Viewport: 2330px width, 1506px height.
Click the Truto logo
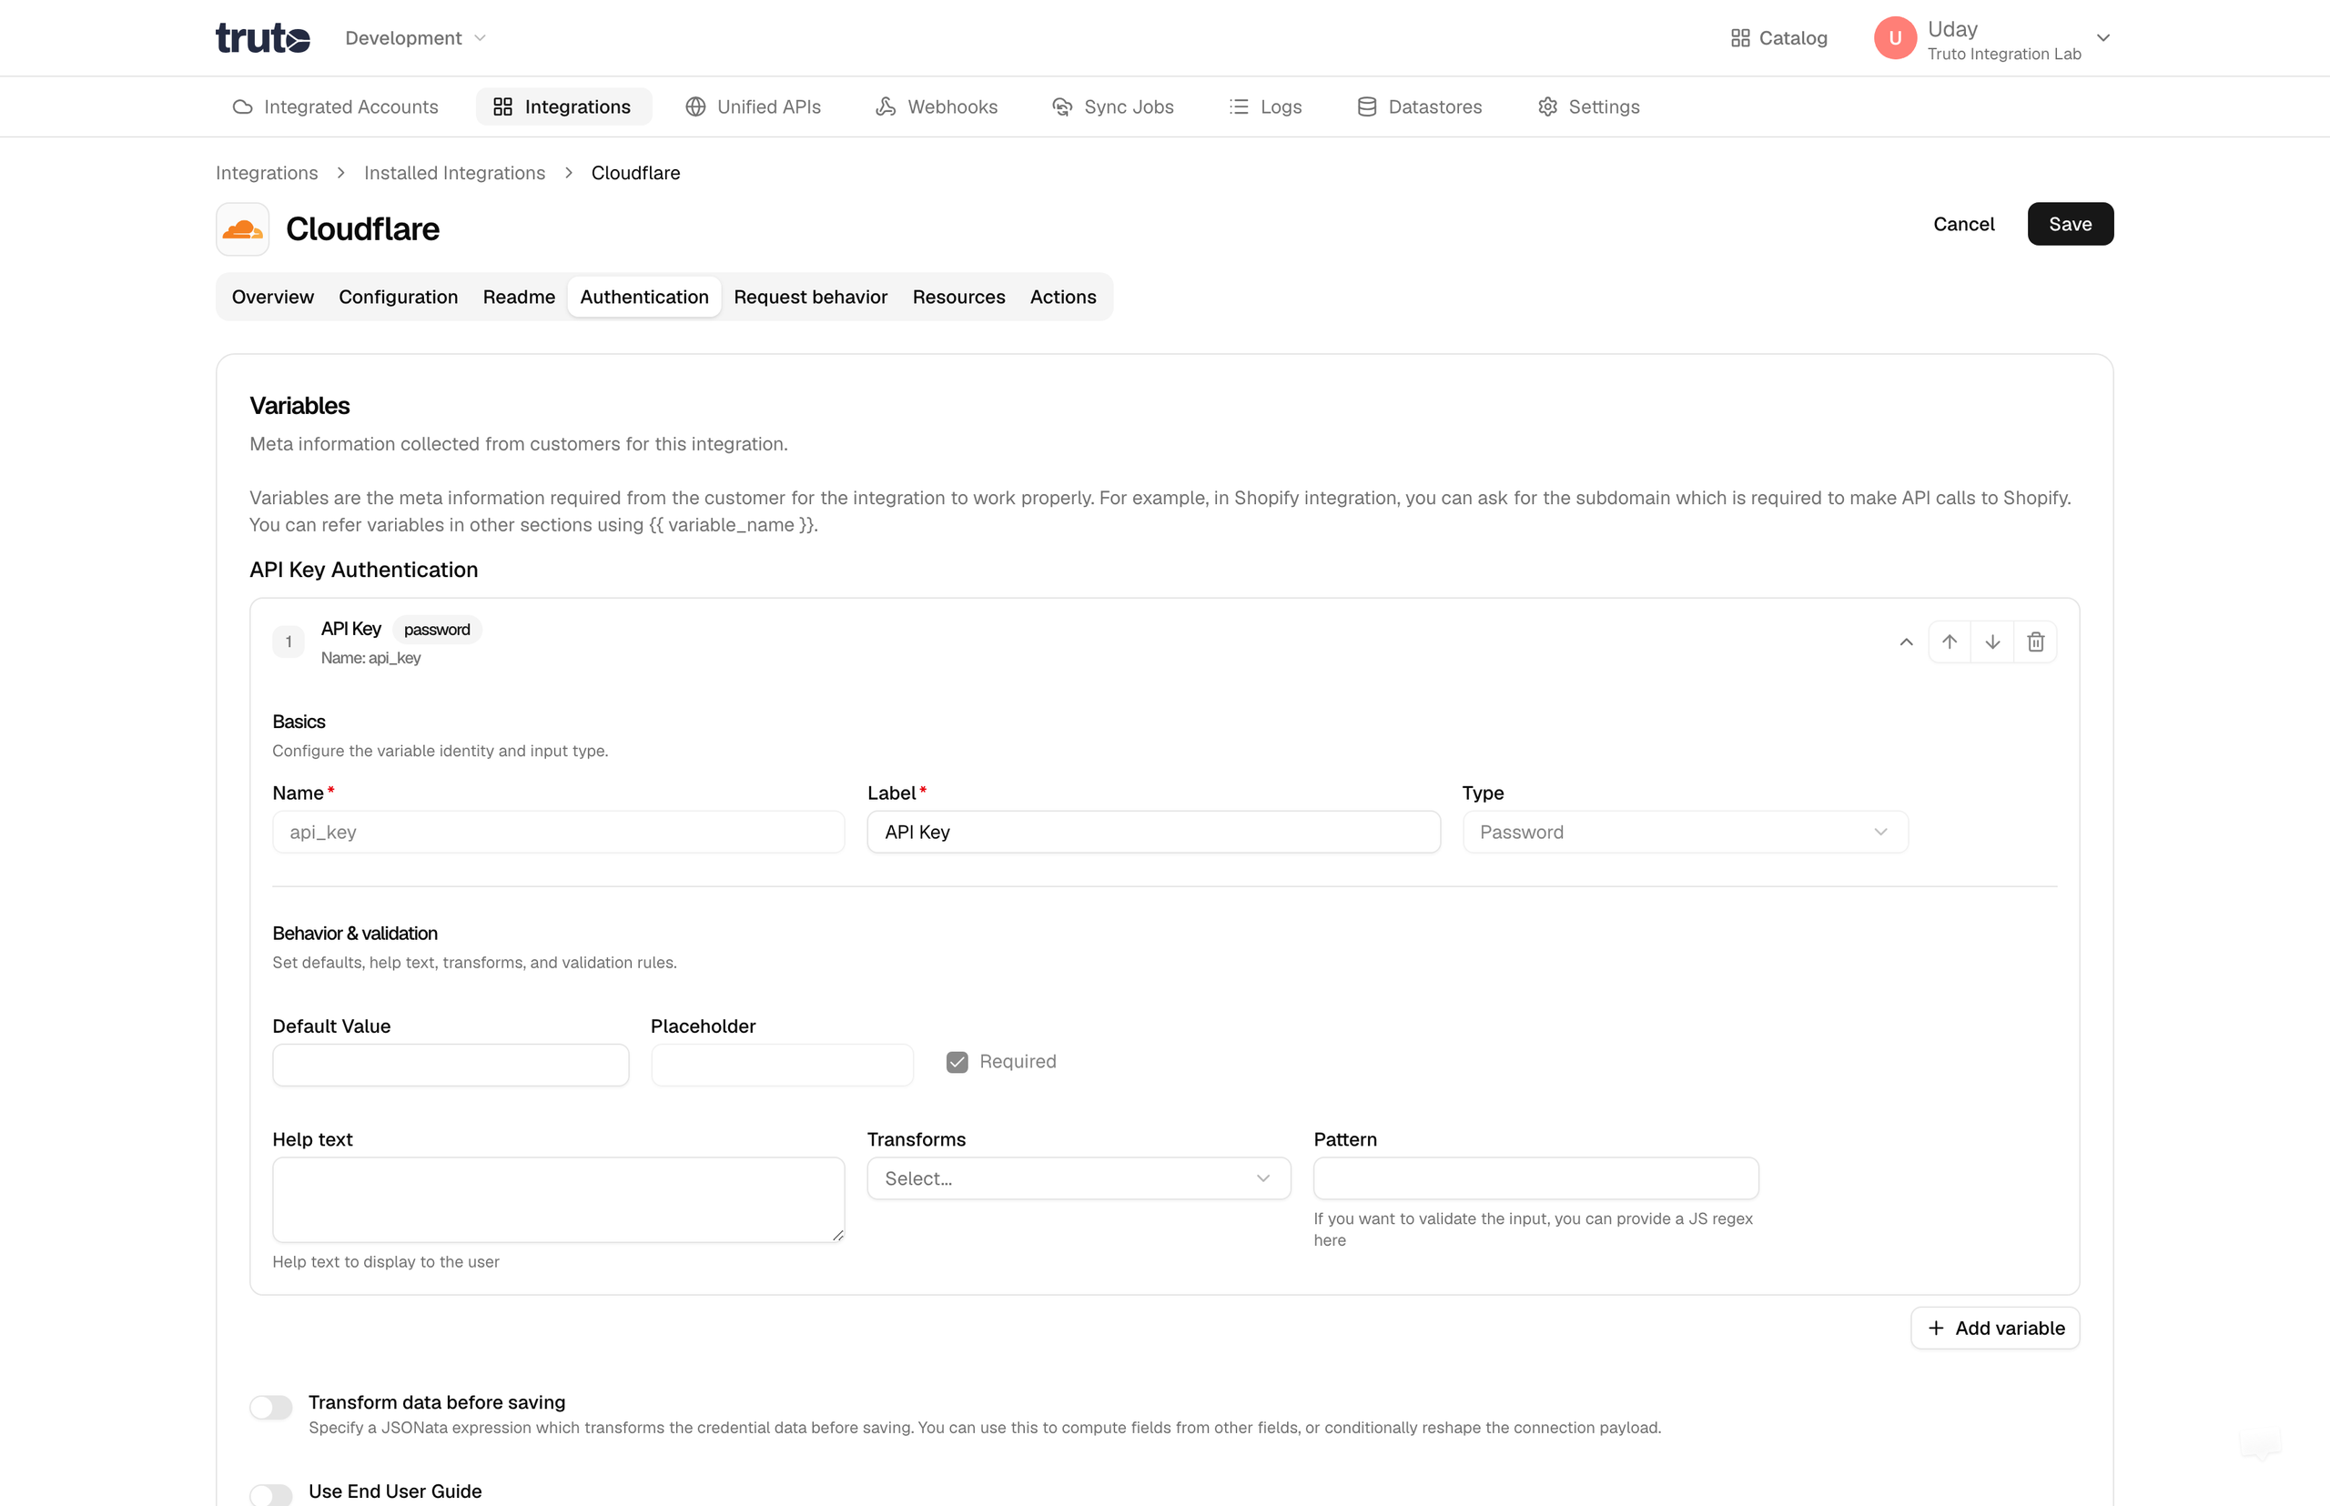click(262, 38)
